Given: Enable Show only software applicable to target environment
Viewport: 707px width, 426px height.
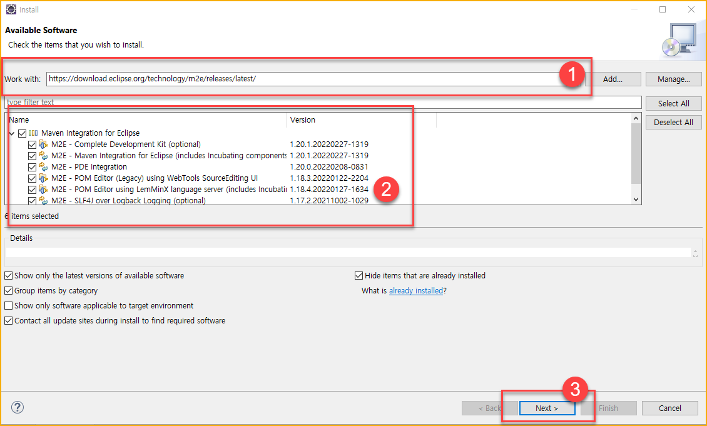Looking at the screenshot, I should click(x=9, y=306).
